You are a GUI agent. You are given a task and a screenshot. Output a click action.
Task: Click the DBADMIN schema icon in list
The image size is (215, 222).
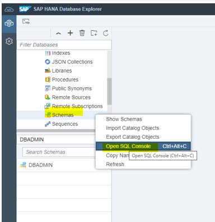pyautogui.click(x=23, y=165)
